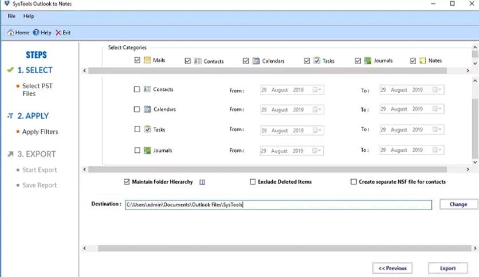Click the filter funnel icon beside 2. APPLY
This screenshot has height=277, width=479.
(10, 116)
